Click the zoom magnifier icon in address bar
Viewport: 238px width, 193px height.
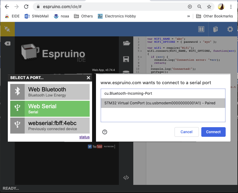coord(199,7)
